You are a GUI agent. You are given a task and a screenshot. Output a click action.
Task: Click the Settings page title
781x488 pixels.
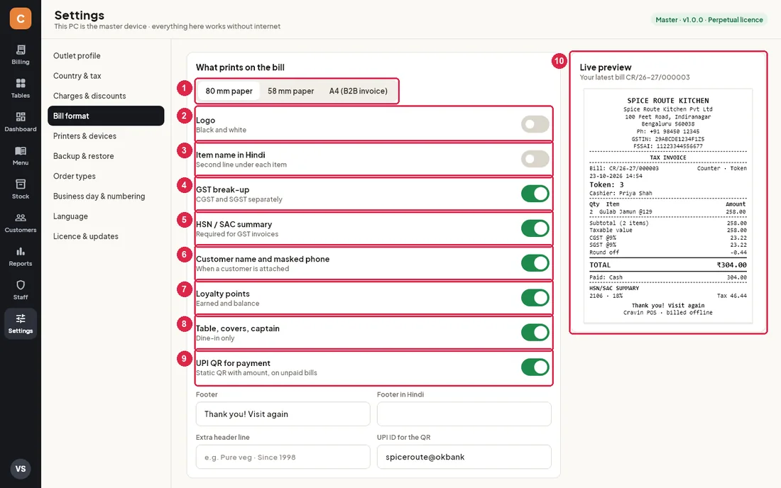80,16
